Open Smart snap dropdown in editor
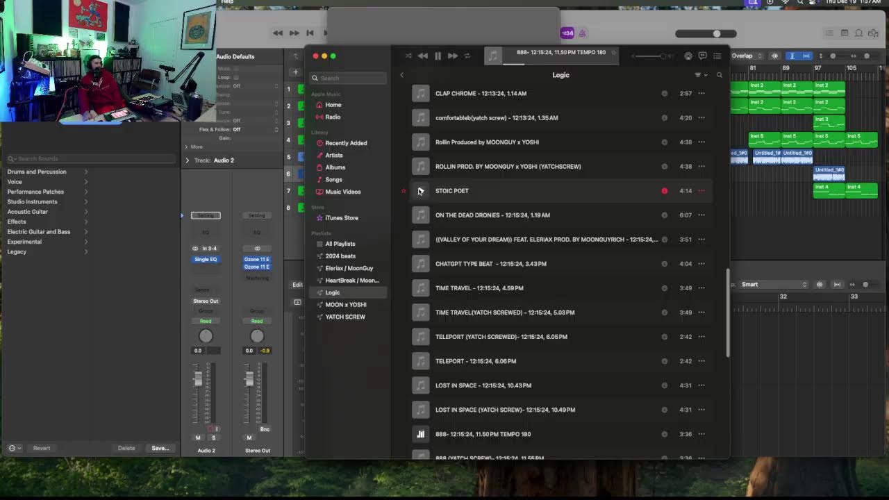This screenshot has width=889, height=500. [774, 285]
